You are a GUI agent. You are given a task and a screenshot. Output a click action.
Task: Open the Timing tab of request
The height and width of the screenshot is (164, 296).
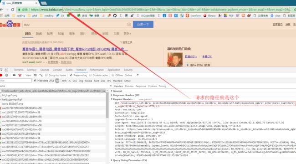163,86
